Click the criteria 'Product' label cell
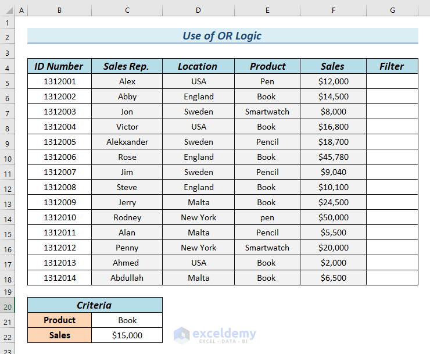This screenshot has height=354, width=430. [x=59, y=320]
